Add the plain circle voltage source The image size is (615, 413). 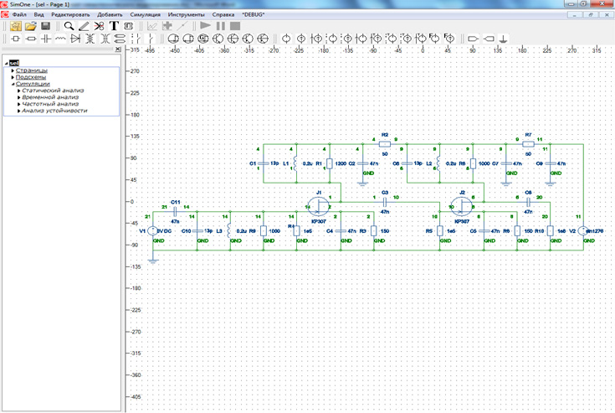pyautogui.click(x=286, y=39)
